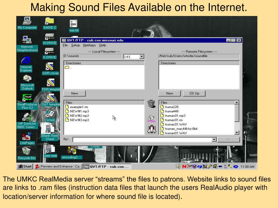This screenshot has width=278, height=208.
Task: Click the 11:00 AM taskbar clock
Action: (x=247, y=167)
